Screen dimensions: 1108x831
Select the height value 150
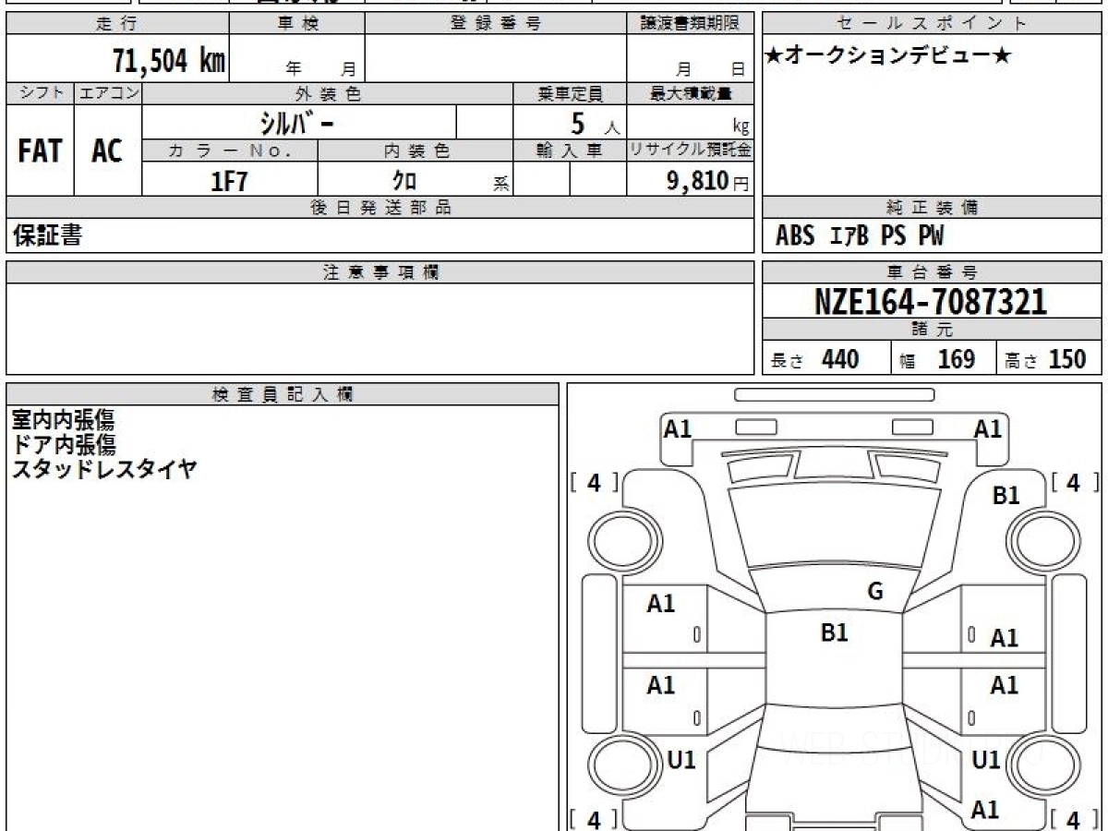tap(1067, 359)
